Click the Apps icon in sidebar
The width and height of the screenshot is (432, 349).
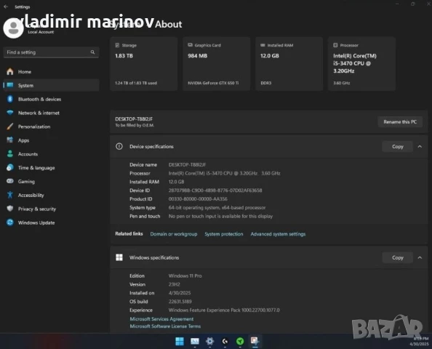point(10,140)
